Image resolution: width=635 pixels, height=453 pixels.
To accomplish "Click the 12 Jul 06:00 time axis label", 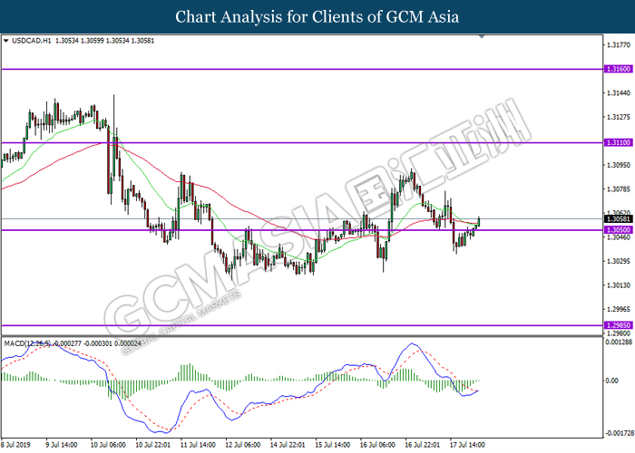I will (x=242, y=445).
